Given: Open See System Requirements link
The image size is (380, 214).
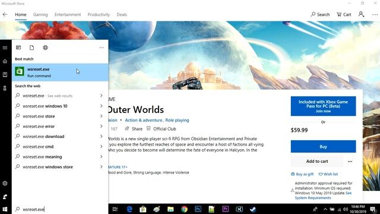Looking at the screenshot, I should click(323, 196).
